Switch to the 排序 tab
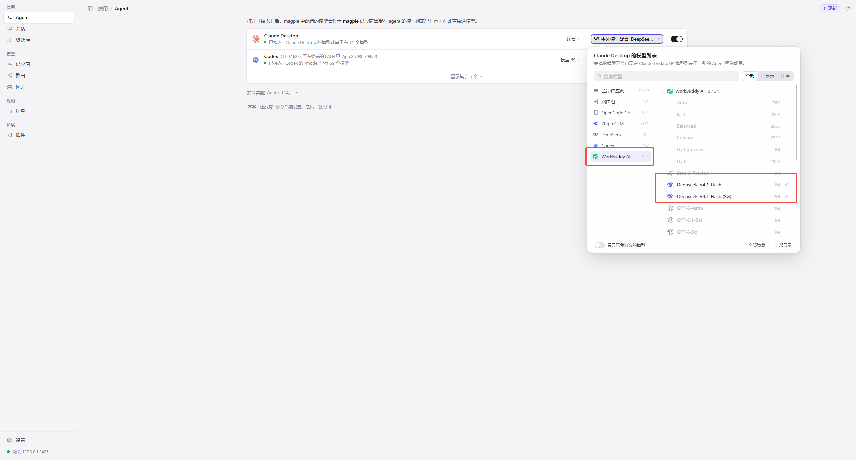The height and width of the screenshot is (460, 856). [x=785, y=76]
